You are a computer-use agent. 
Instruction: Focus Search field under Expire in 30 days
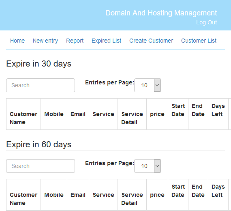(x=41, y=85)
